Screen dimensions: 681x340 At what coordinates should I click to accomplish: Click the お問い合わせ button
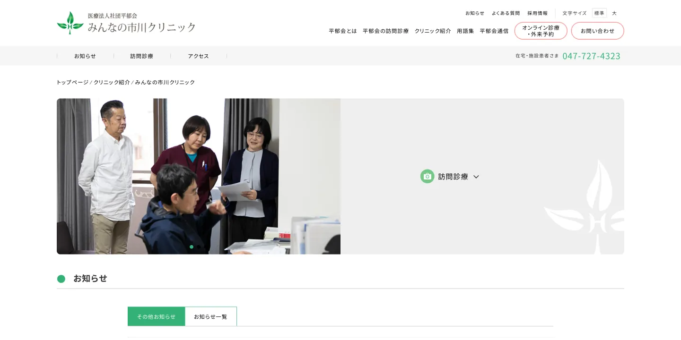pos(597,31)
